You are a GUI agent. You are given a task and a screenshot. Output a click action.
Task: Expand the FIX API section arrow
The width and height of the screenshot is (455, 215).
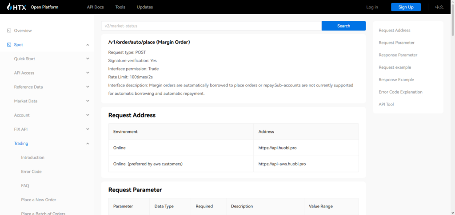[88, 129]
